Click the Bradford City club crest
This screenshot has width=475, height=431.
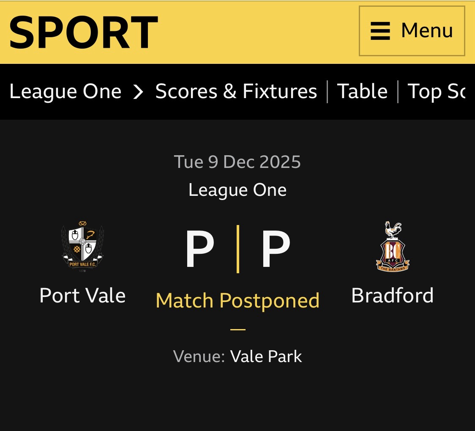pos(393,247)
